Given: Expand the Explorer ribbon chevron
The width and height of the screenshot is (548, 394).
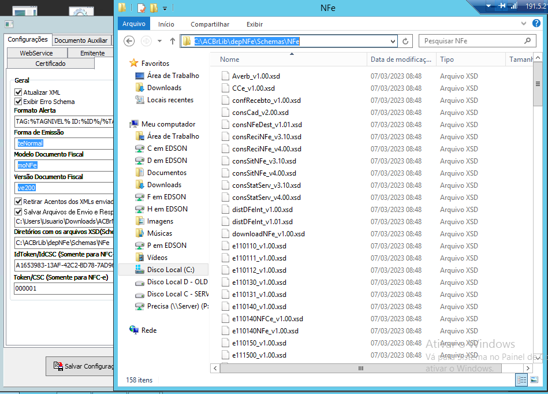Looking at the screenshot, I should tap(524, 24).
